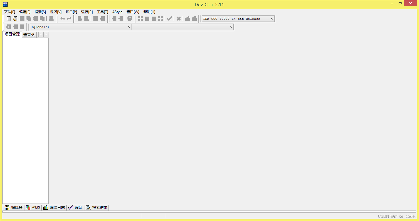419x221 pixels.
Task: Open the empty function list dropdown
Action: 183,27
